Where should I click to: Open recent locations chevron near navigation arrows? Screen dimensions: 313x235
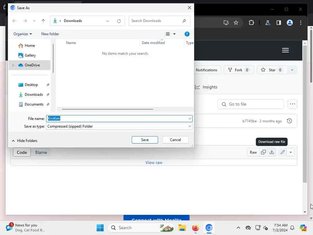click(34, 21)
